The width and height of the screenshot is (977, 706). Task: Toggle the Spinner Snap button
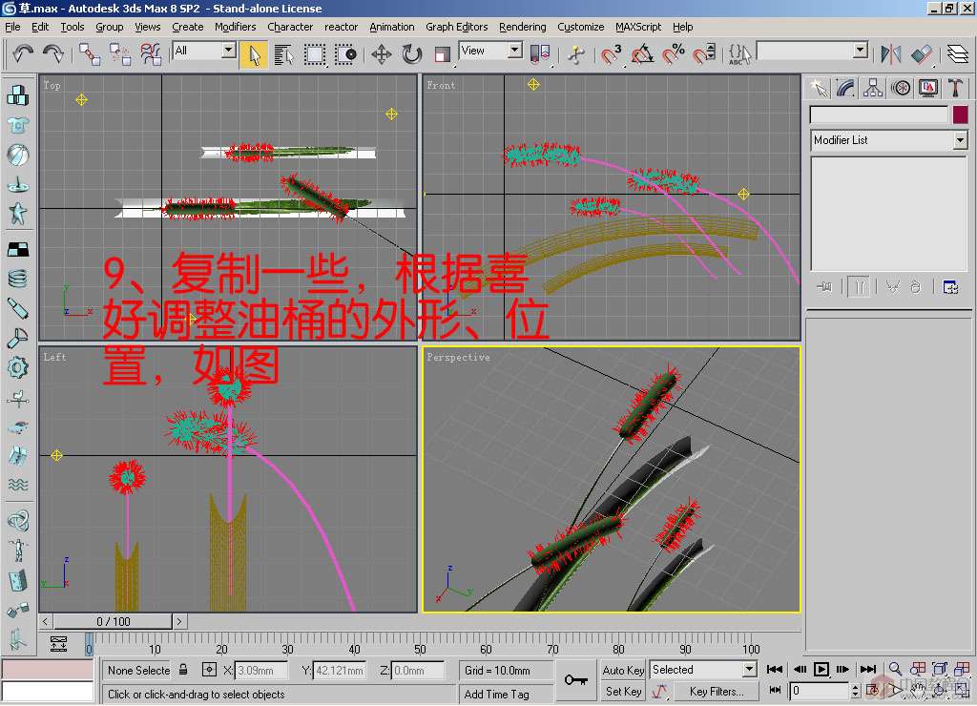tap(704, 54)
